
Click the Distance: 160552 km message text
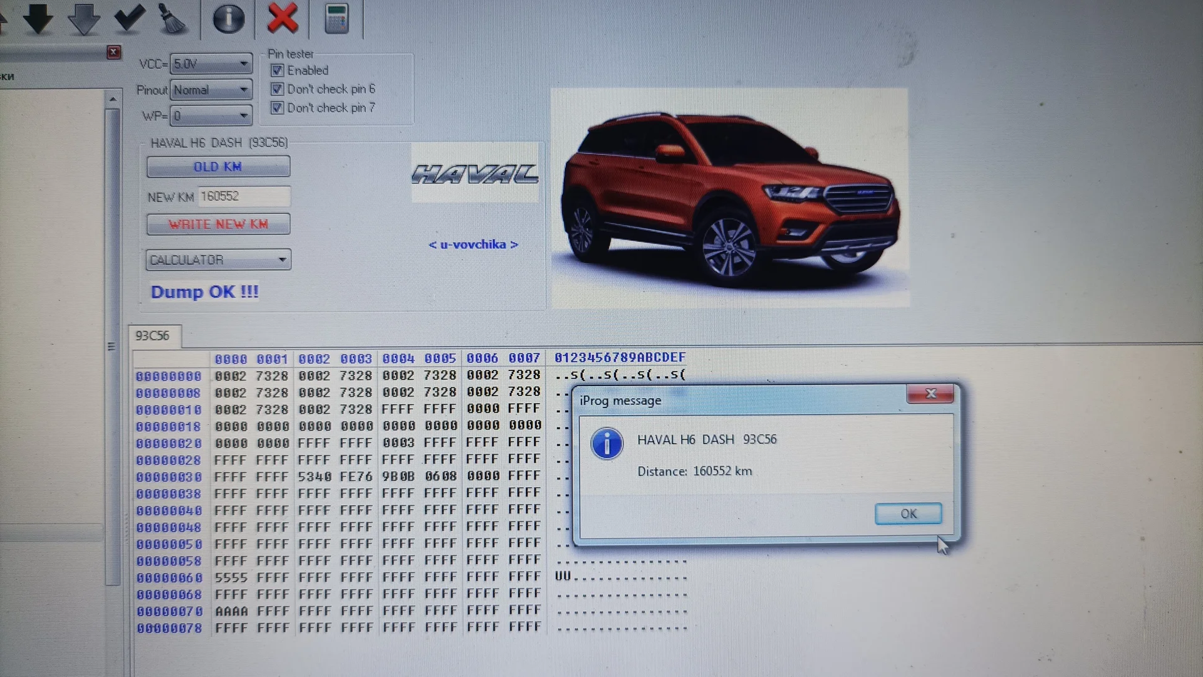(694, 471)
